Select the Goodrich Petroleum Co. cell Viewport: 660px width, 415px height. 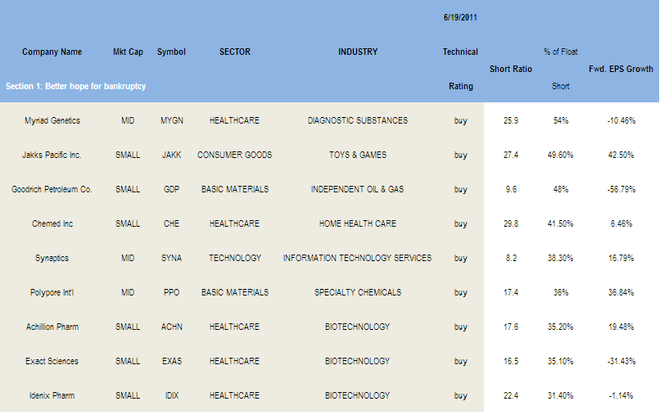pos(52,189)
